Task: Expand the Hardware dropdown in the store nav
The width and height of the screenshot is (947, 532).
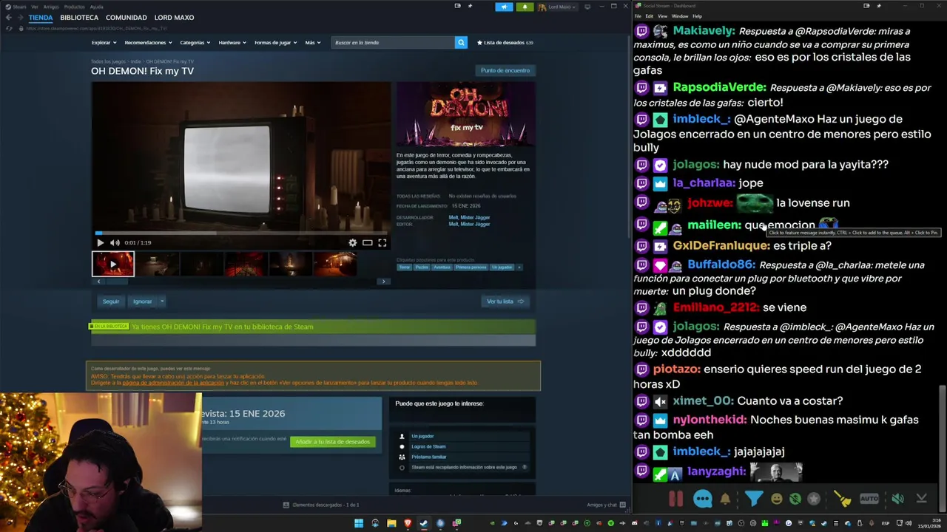Action: pyautogui.click(x=232, y=42)
